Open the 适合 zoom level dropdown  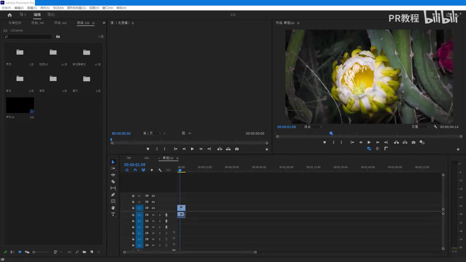(x=313, y=127)
